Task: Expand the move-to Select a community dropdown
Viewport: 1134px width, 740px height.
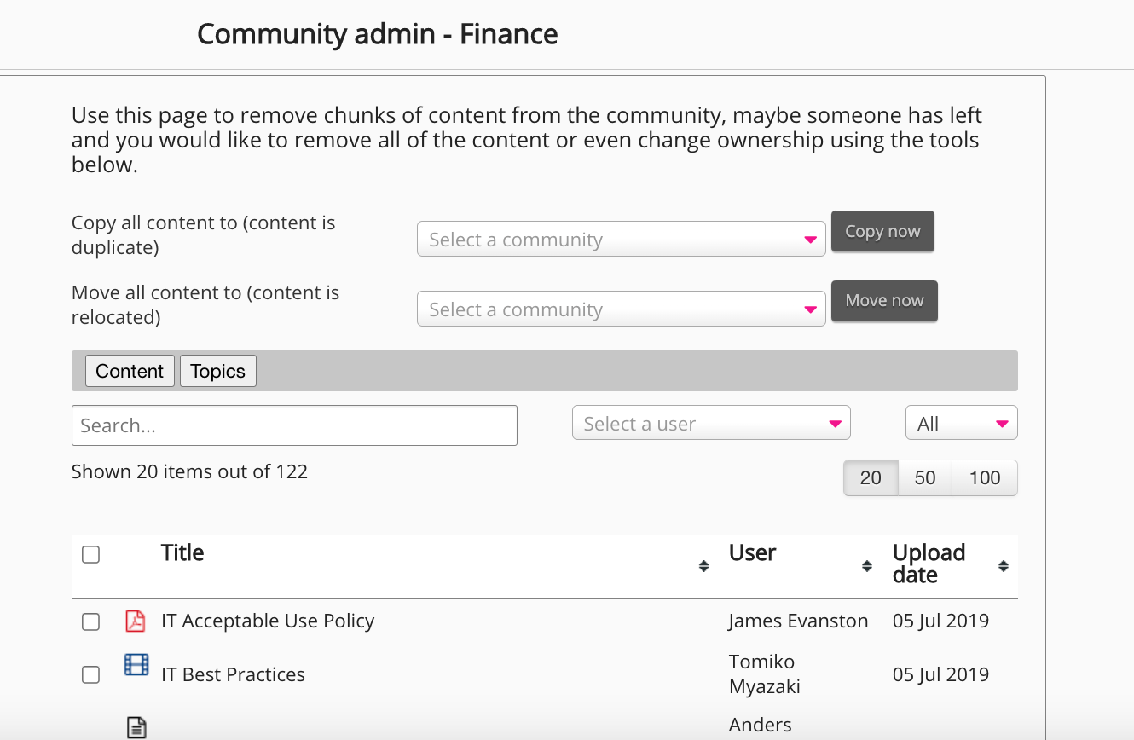Action: [x=621, y=309]
